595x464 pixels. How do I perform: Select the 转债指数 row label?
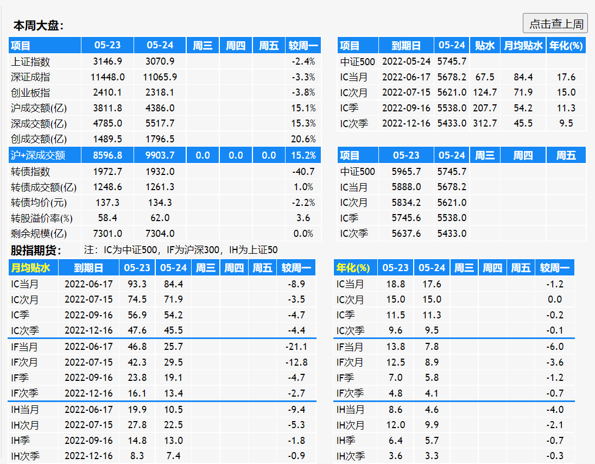pyautogui.click(x=30, y=172)
